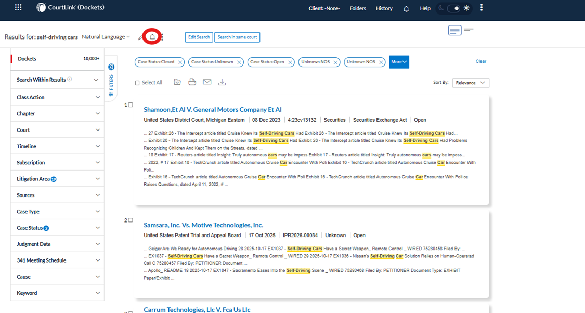Screen dimensions: 585x313
Task: Toggle the dark/light mode switch
Action: [454, 8]
